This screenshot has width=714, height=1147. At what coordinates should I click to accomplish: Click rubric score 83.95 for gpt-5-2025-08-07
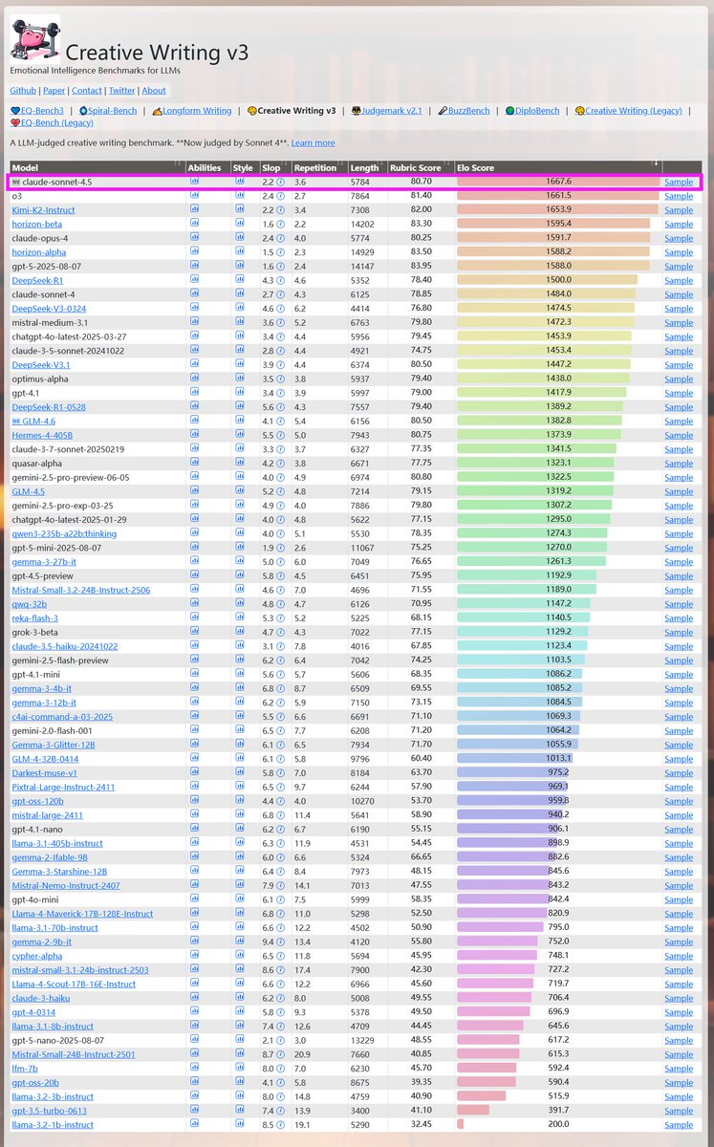click(421, 266)
